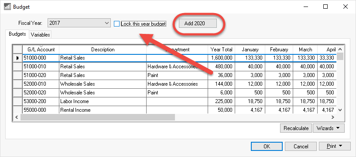Switch to the Variables tab
Image resolution: width=356 pixels, height=157 pixels.
click(x=41, y=35)
